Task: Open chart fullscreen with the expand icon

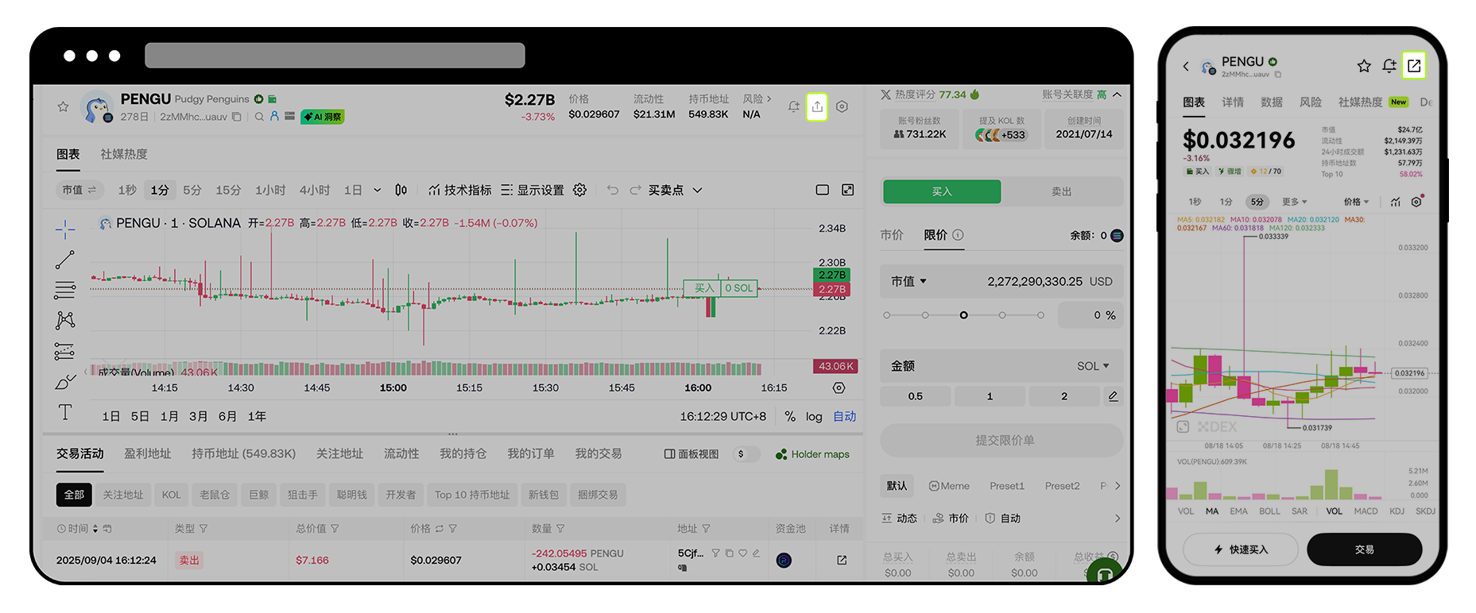Action: click(848, 190)
